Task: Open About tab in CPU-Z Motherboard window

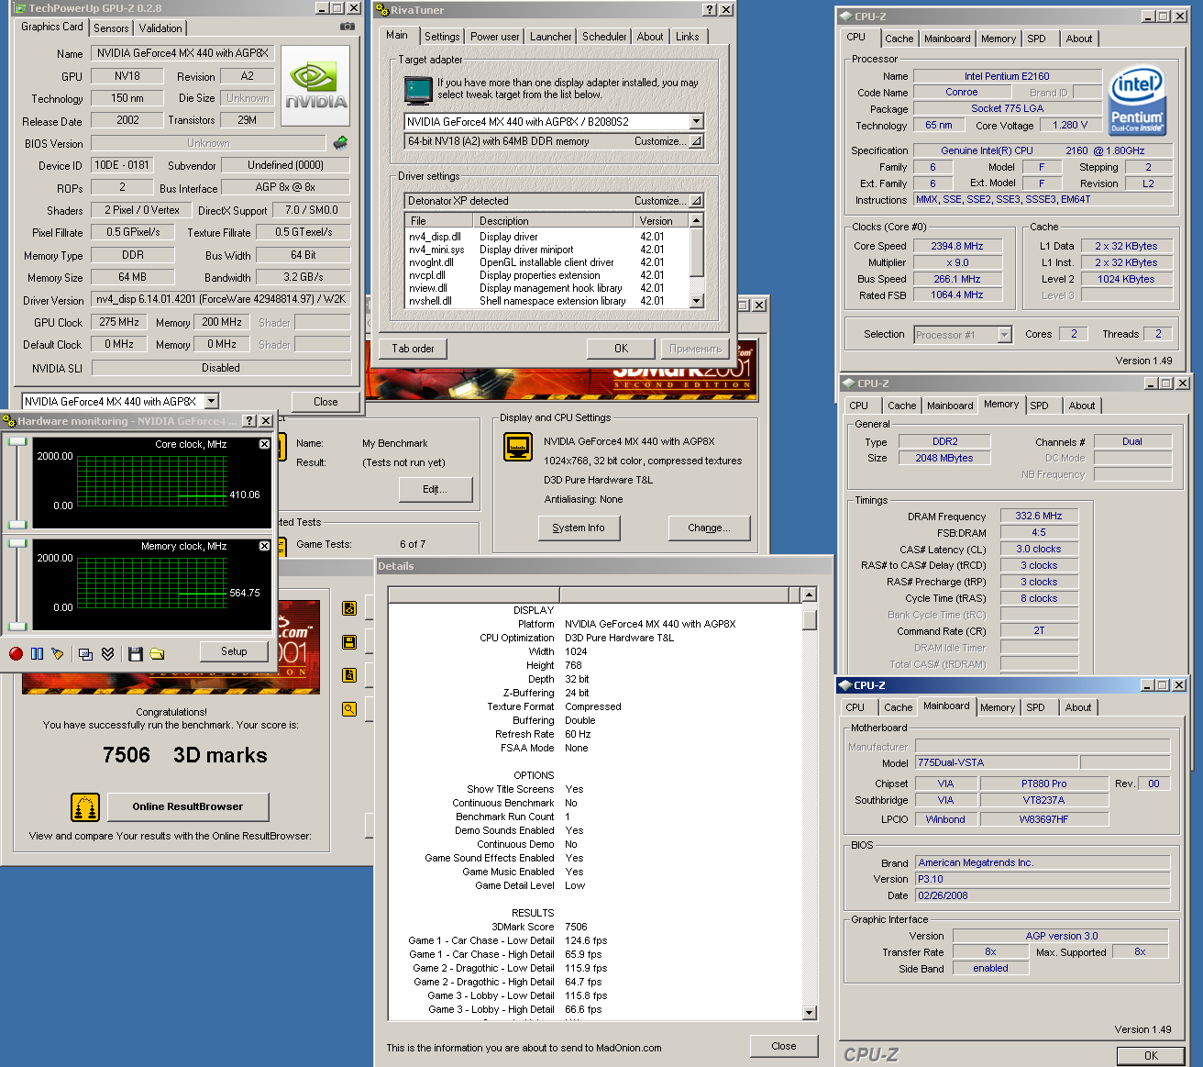Action: 1078,707
